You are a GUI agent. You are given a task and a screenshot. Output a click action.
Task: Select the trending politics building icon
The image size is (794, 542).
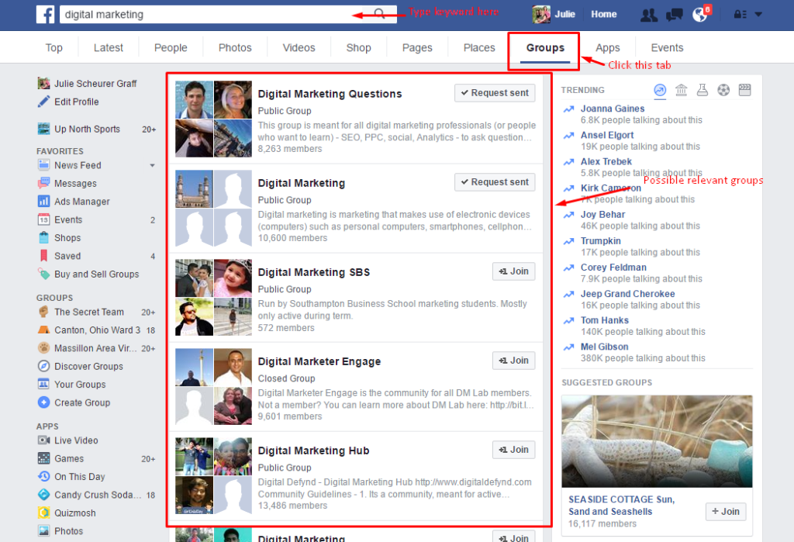click(681, 90)
